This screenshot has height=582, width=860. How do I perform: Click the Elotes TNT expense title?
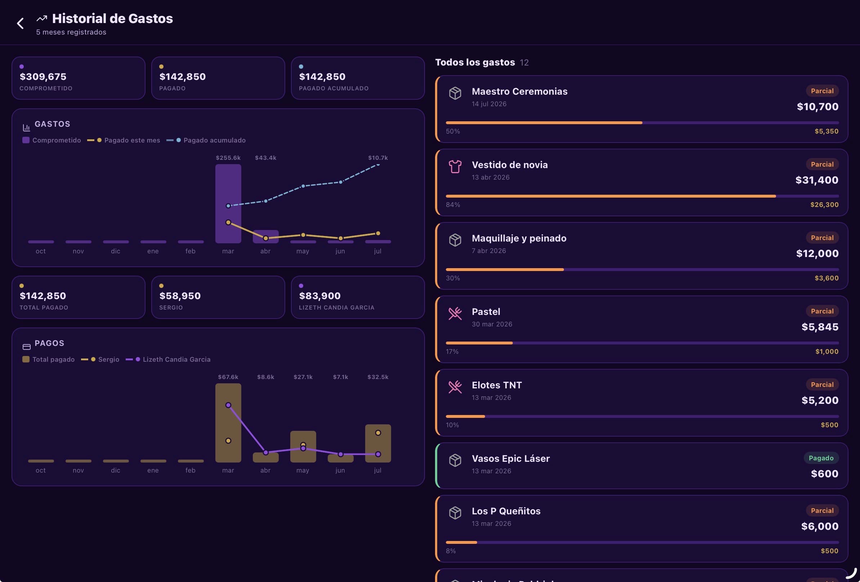click(497, 385)
